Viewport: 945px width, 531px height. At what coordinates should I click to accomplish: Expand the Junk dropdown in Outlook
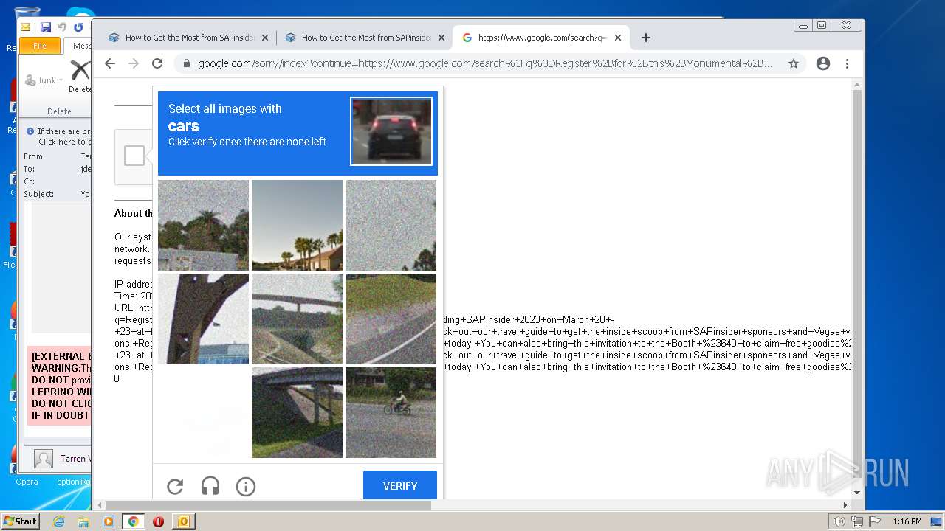tap(61, 80)
